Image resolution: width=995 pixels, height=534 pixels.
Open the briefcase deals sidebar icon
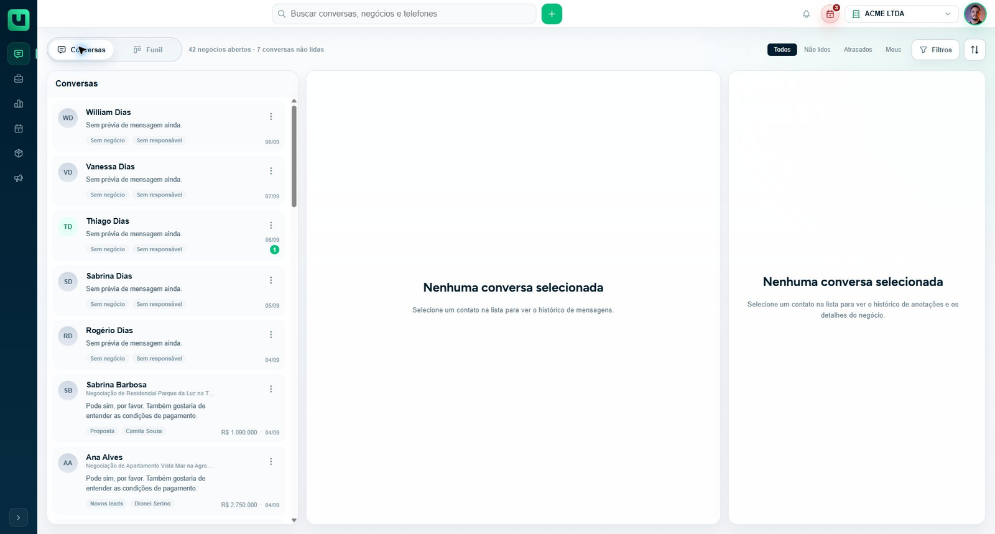coord(19,79)
